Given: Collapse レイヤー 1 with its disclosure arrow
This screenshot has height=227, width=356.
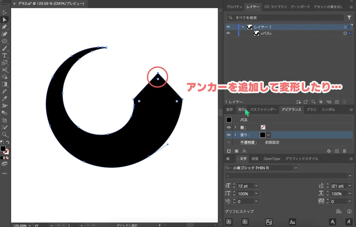Looking at the screenshot, I should 242,27.
